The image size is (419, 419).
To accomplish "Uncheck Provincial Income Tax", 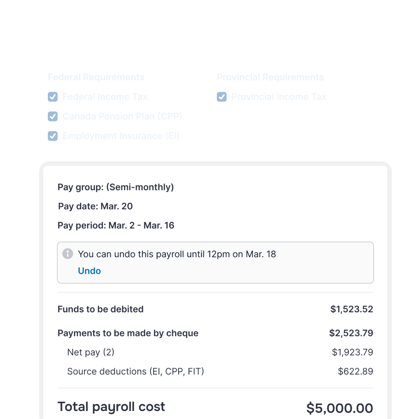I will click(x=222, y=97).
